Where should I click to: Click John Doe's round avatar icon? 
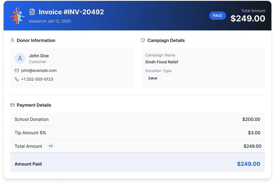click(20, 58)
